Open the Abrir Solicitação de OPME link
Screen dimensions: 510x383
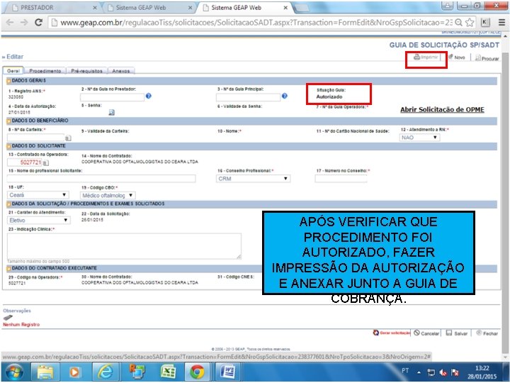pos(442,110)
